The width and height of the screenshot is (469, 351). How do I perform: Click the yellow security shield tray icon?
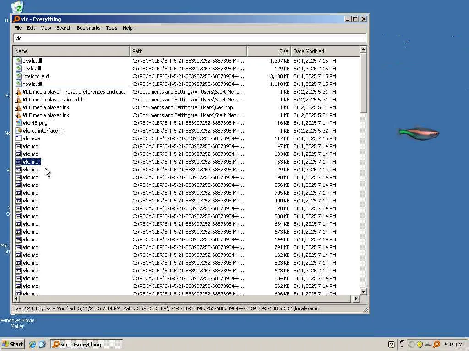click(x=420, y=345)
